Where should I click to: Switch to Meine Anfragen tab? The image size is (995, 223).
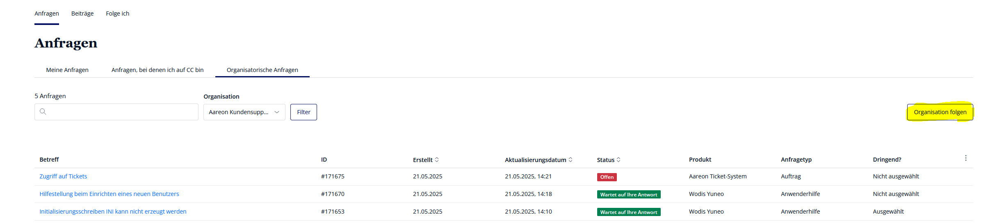coord(67,70)
